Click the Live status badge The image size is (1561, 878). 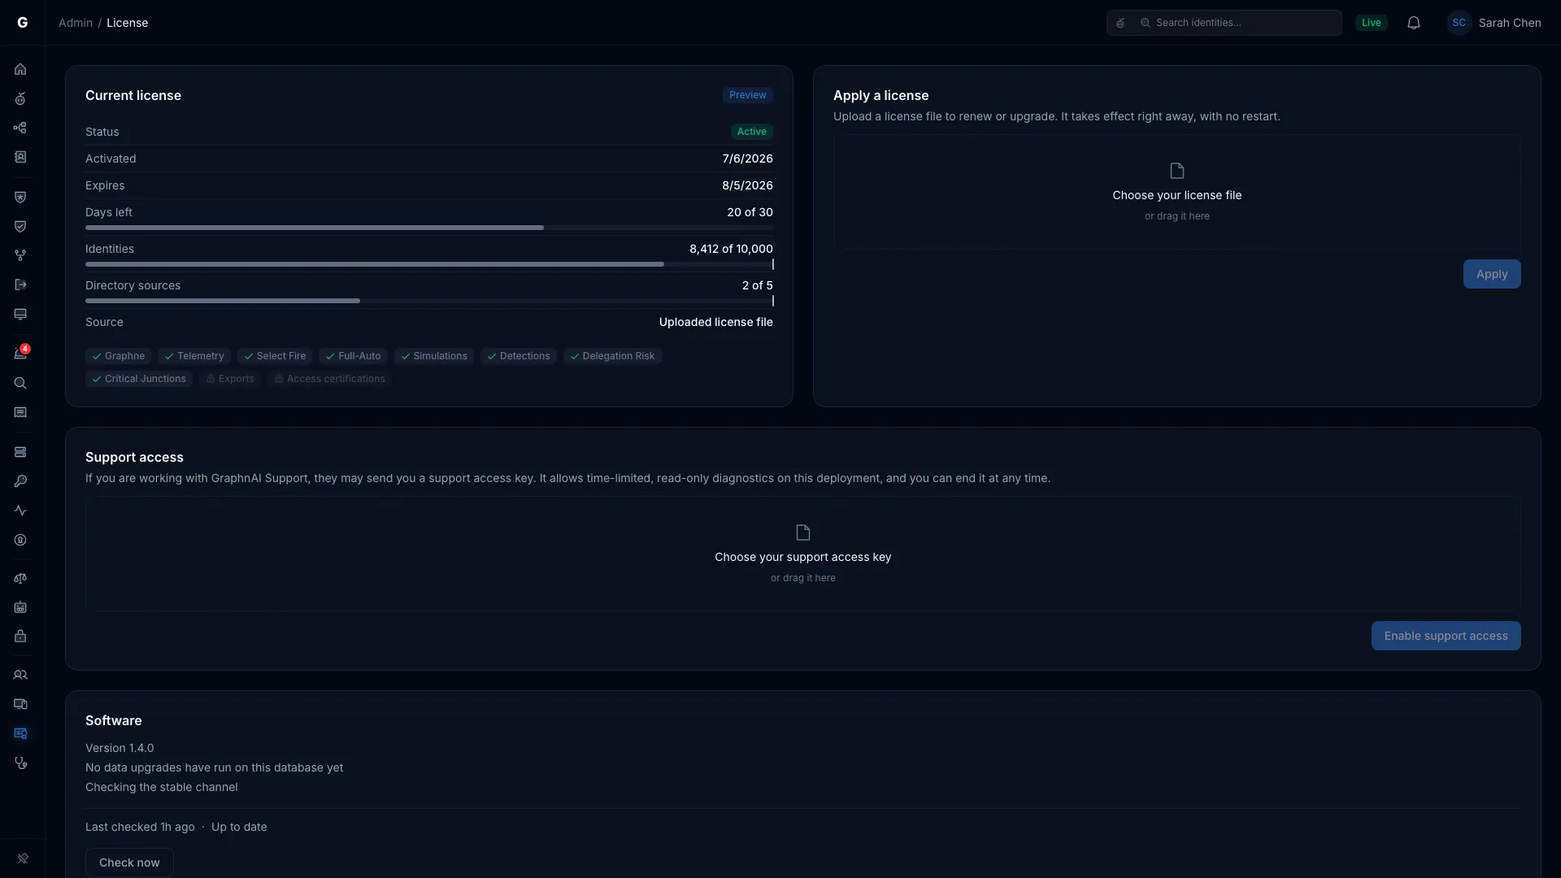(x=1371, y=23)
